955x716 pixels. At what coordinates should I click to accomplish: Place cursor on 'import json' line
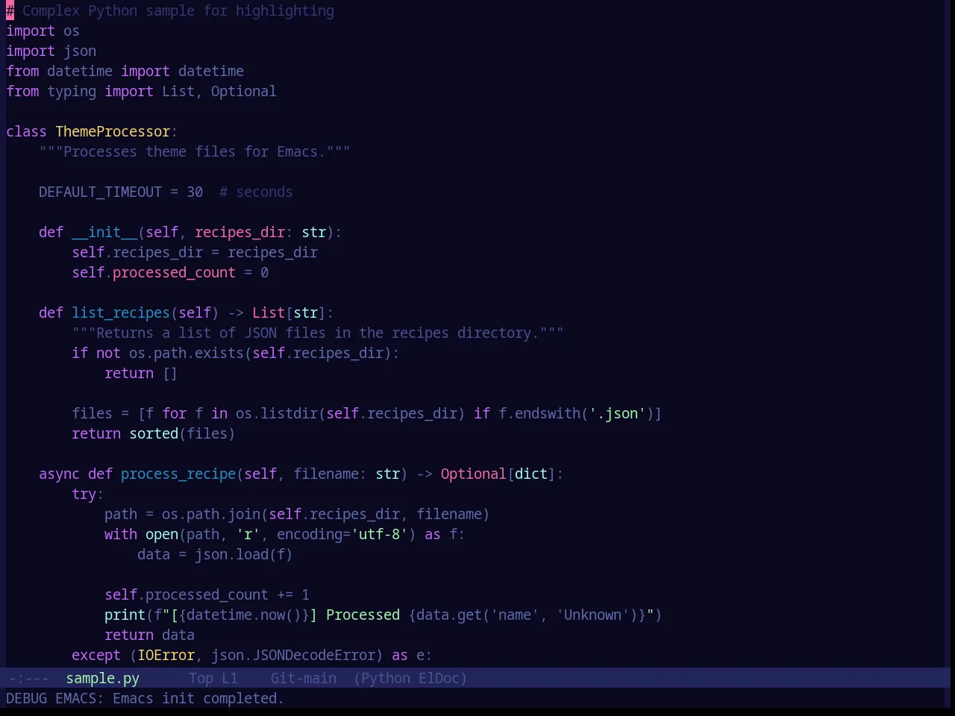51,51
